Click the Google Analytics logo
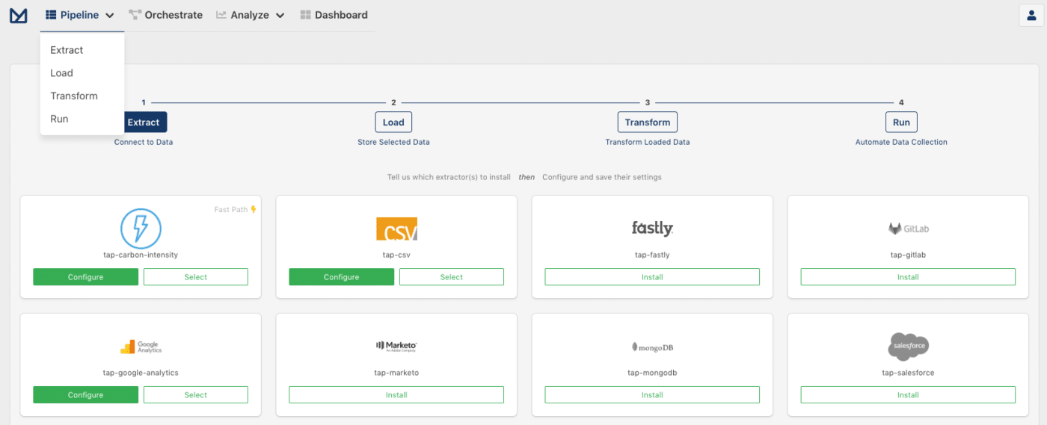Image resolution: width=1047 pixels, height=425 pixels. (141, 347)
